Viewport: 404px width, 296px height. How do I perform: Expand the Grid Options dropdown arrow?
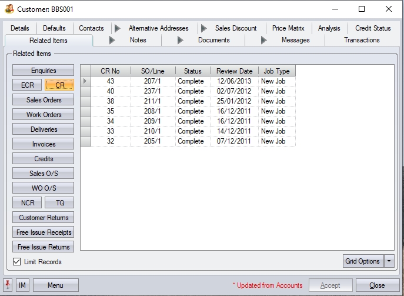pos(389,261)
